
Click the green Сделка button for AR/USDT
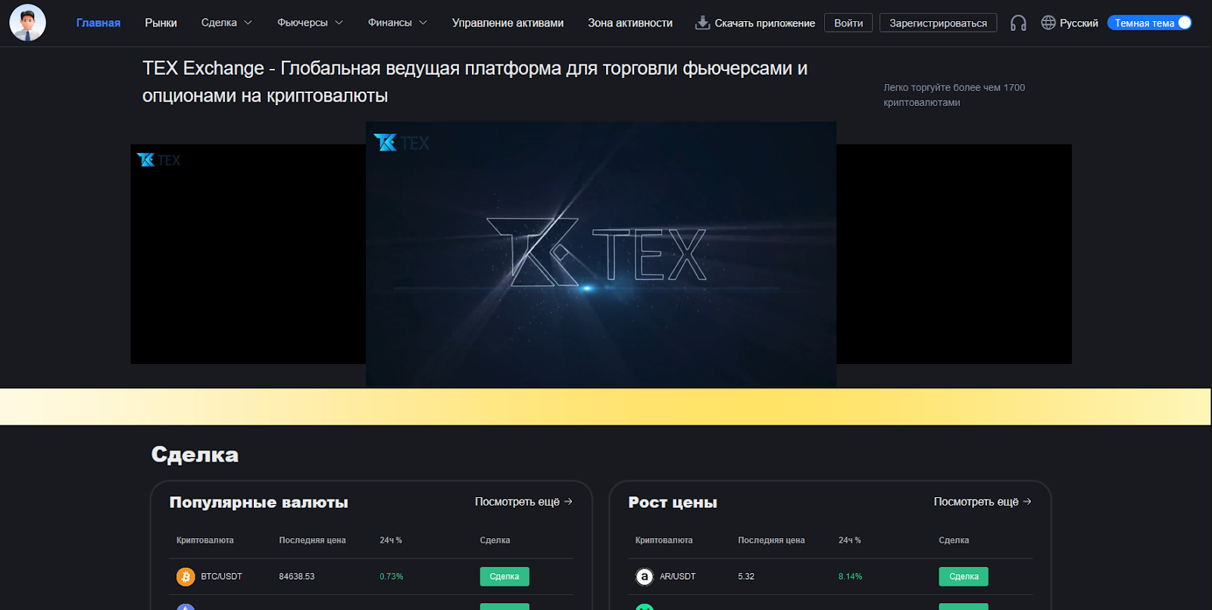964,577
